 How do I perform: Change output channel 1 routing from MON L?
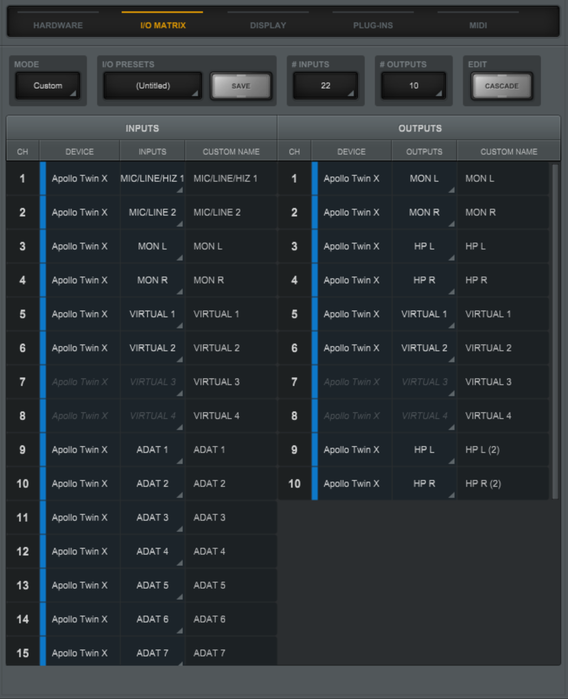click(x=424, y=179)
